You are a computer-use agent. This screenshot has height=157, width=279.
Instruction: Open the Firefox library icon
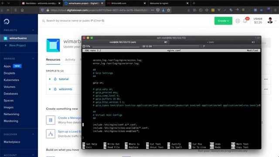195,10
